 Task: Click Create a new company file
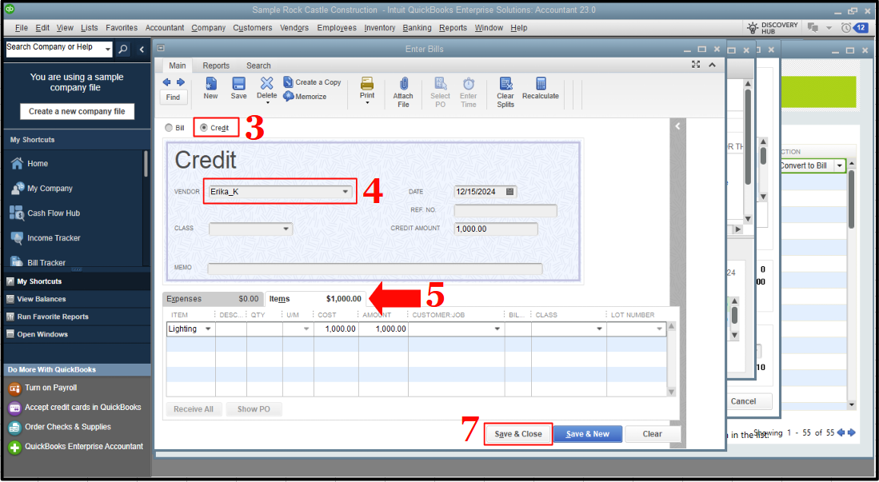point(78,112)
